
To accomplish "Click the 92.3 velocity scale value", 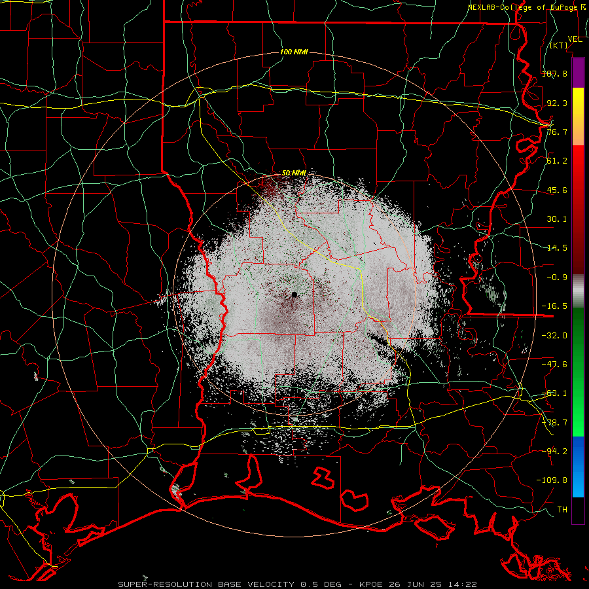I will click(x=557, y=103).
